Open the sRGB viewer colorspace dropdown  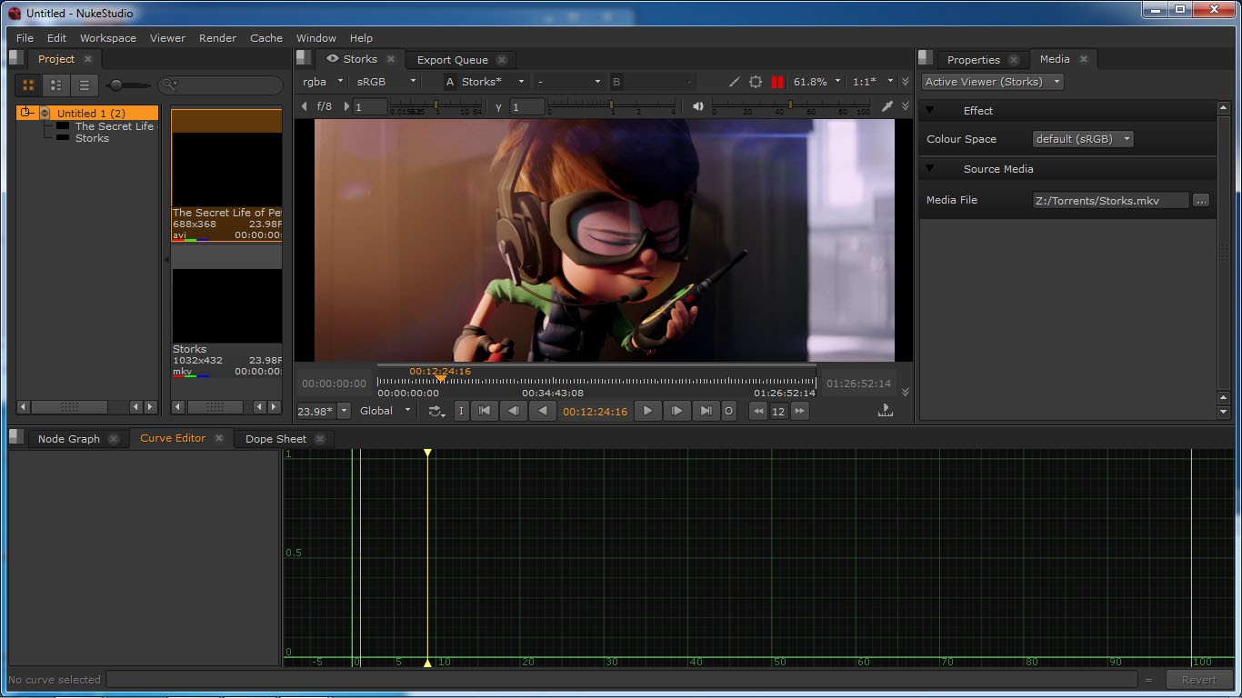click(x=386, y=82)
